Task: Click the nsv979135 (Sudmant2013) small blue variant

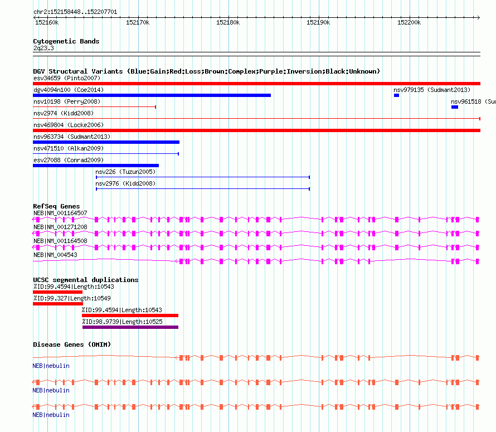Action: 396,95
